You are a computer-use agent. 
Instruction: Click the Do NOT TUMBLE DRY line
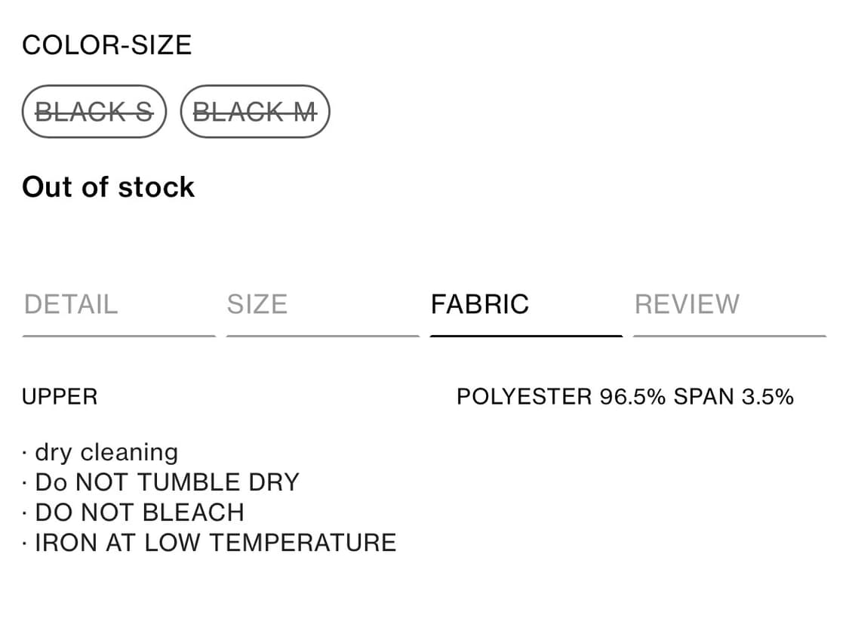(166, 482)
